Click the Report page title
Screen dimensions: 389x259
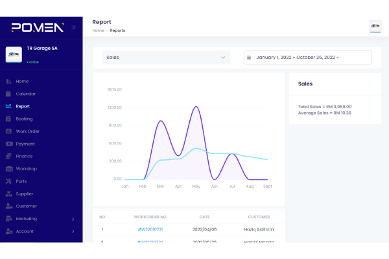pos(102,22)
